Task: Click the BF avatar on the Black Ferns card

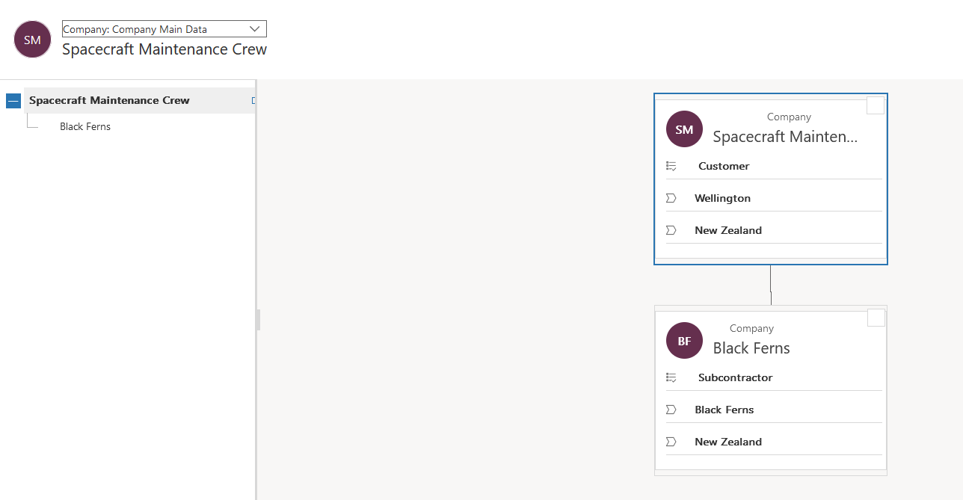Action: [x=684, y=341]
